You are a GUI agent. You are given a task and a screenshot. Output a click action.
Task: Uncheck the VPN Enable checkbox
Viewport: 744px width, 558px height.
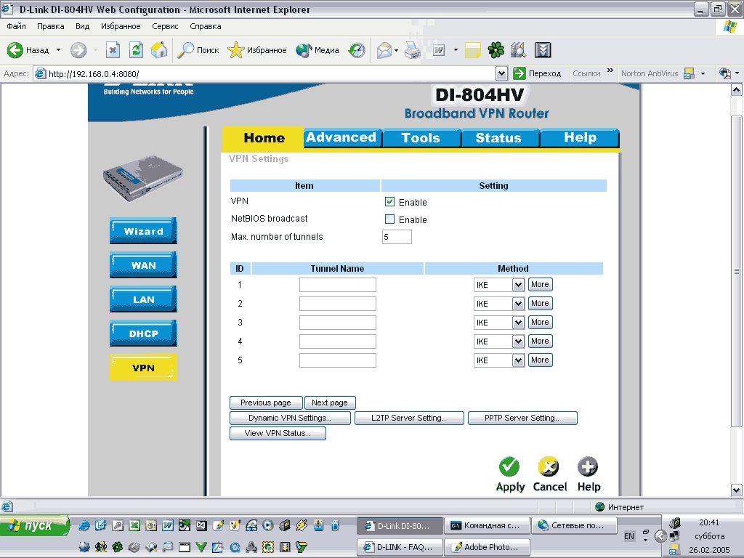(389, 202)
